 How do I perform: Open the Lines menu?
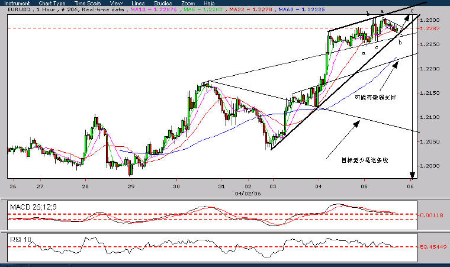tap(138, 4)
